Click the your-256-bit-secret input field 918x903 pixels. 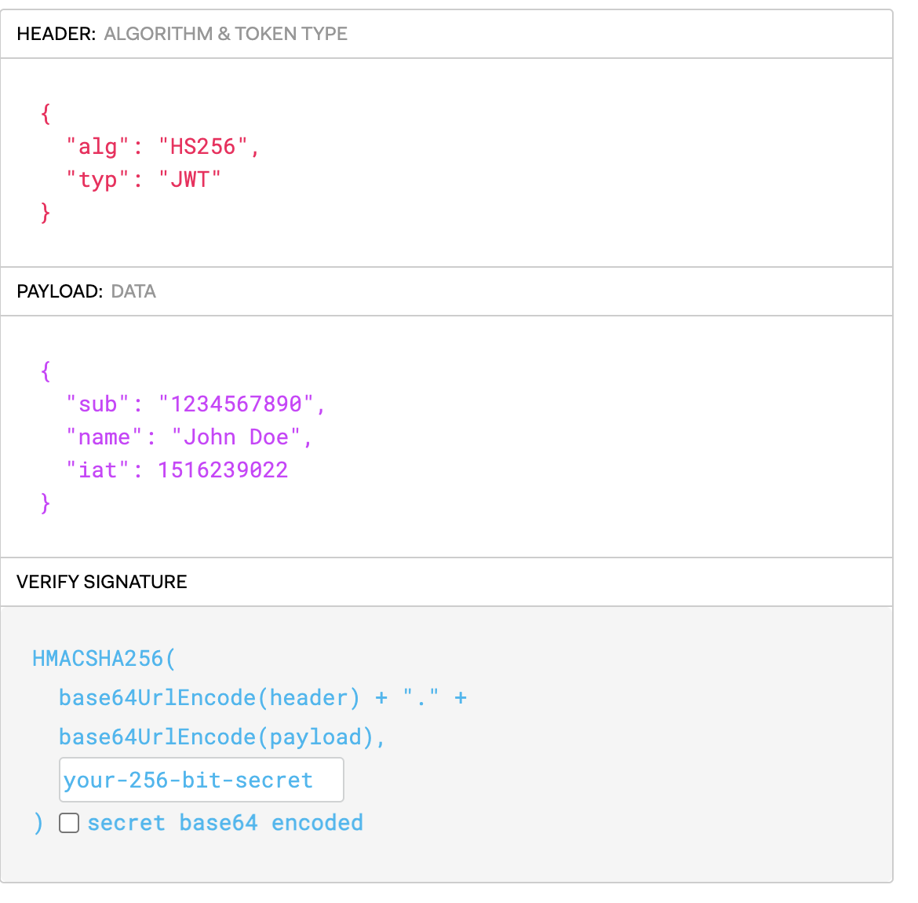click(x=202, y=780)
